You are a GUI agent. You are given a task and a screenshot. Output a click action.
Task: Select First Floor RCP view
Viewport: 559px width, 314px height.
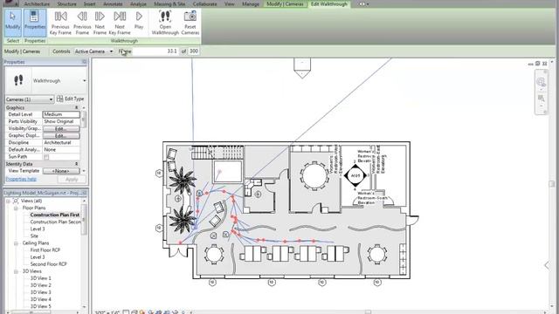45,250
